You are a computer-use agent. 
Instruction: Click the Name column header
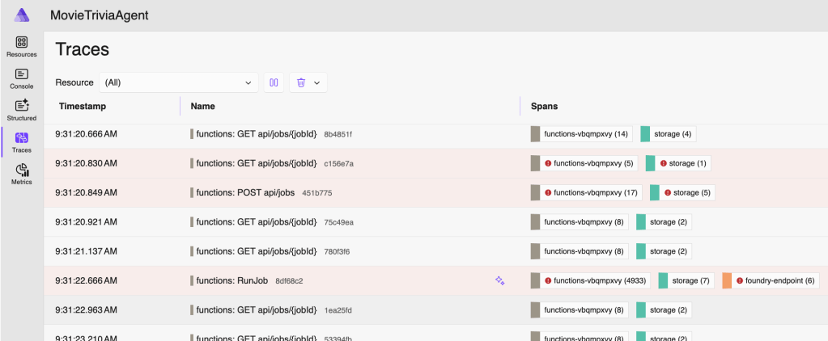tap(202, 106)
